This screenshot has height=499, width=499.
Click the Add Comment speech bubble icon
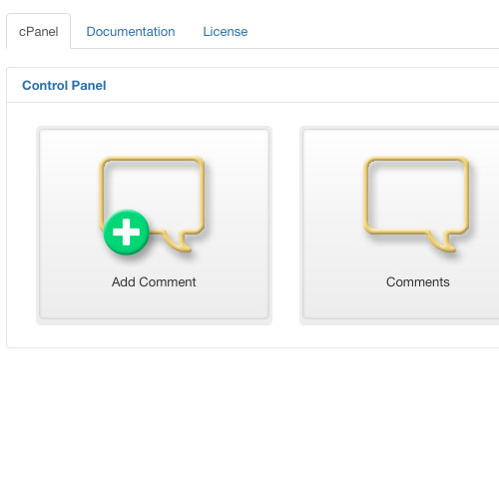[x=153, y=205]
